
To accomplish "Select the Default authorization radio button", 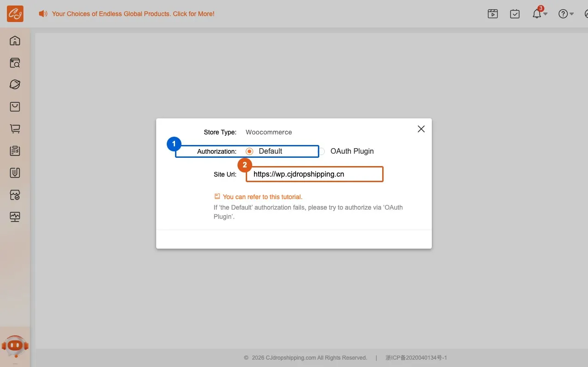I will [249, 151].
